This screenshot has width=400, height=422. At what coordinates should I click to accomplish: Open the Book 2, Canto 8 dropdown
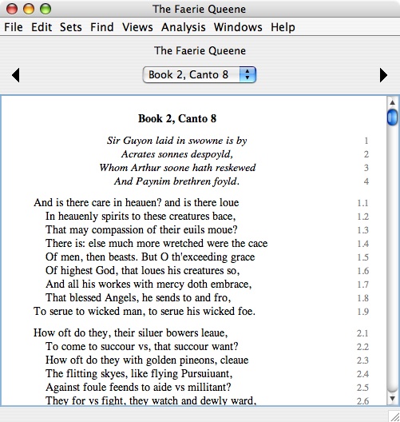199,75
